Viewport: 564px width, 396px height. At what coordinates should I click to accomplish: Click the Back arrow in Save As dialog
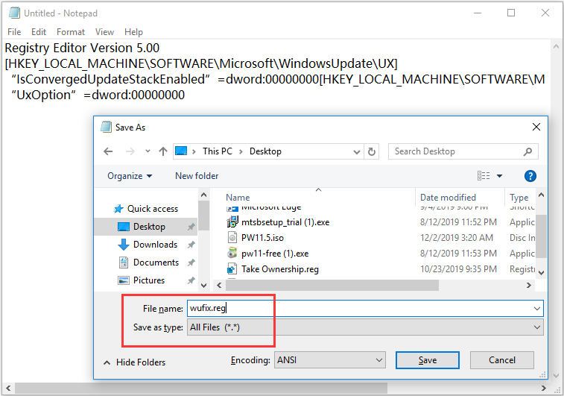(x=108, y=151)
